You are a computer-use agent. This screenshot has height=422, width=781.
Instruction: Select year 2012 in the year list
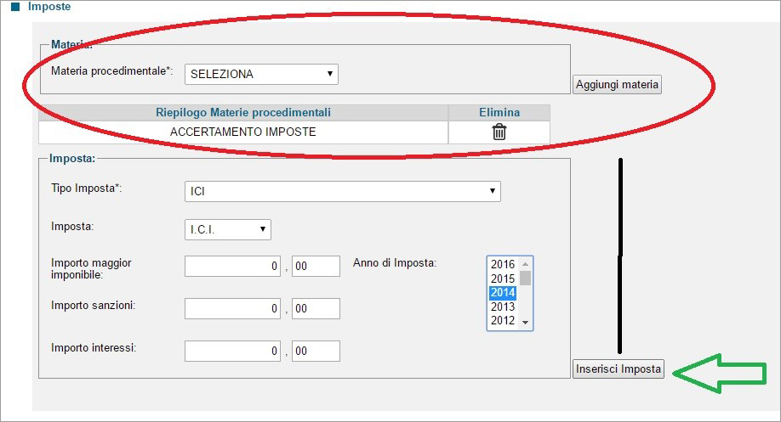(503, 321)
